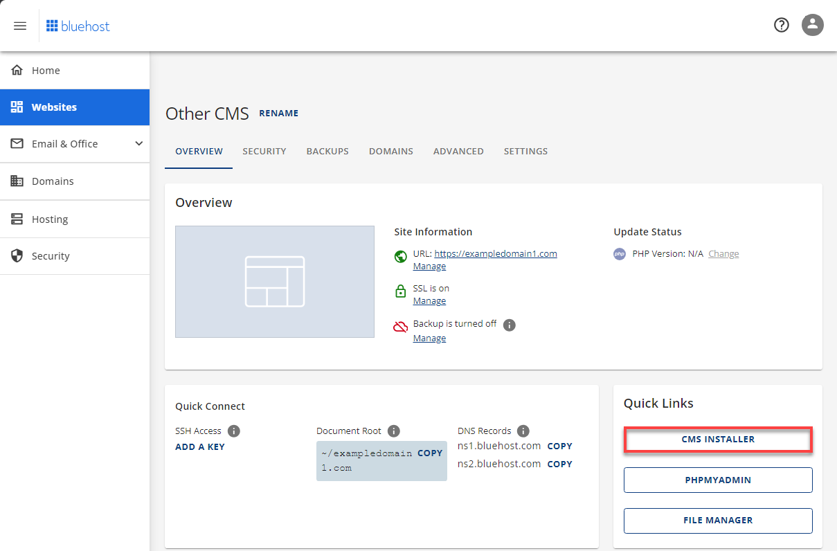The width and height of the screenshot is (837, 551).
Task: Click Change next to PHP Version
Action: [x=723, y=253]
